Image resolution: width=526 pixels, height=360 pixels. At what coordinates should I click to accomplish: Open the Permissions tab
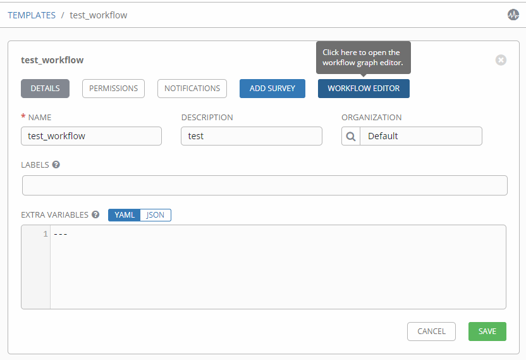click(113, 89)
